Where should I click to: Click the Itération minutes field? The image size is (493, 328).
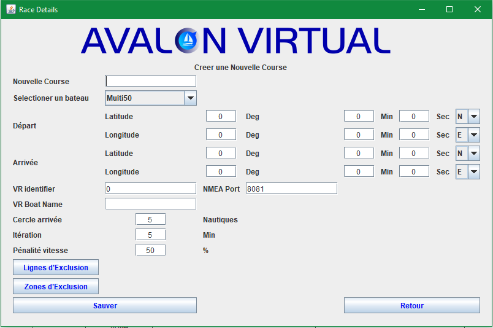click(x=150, y=235)
